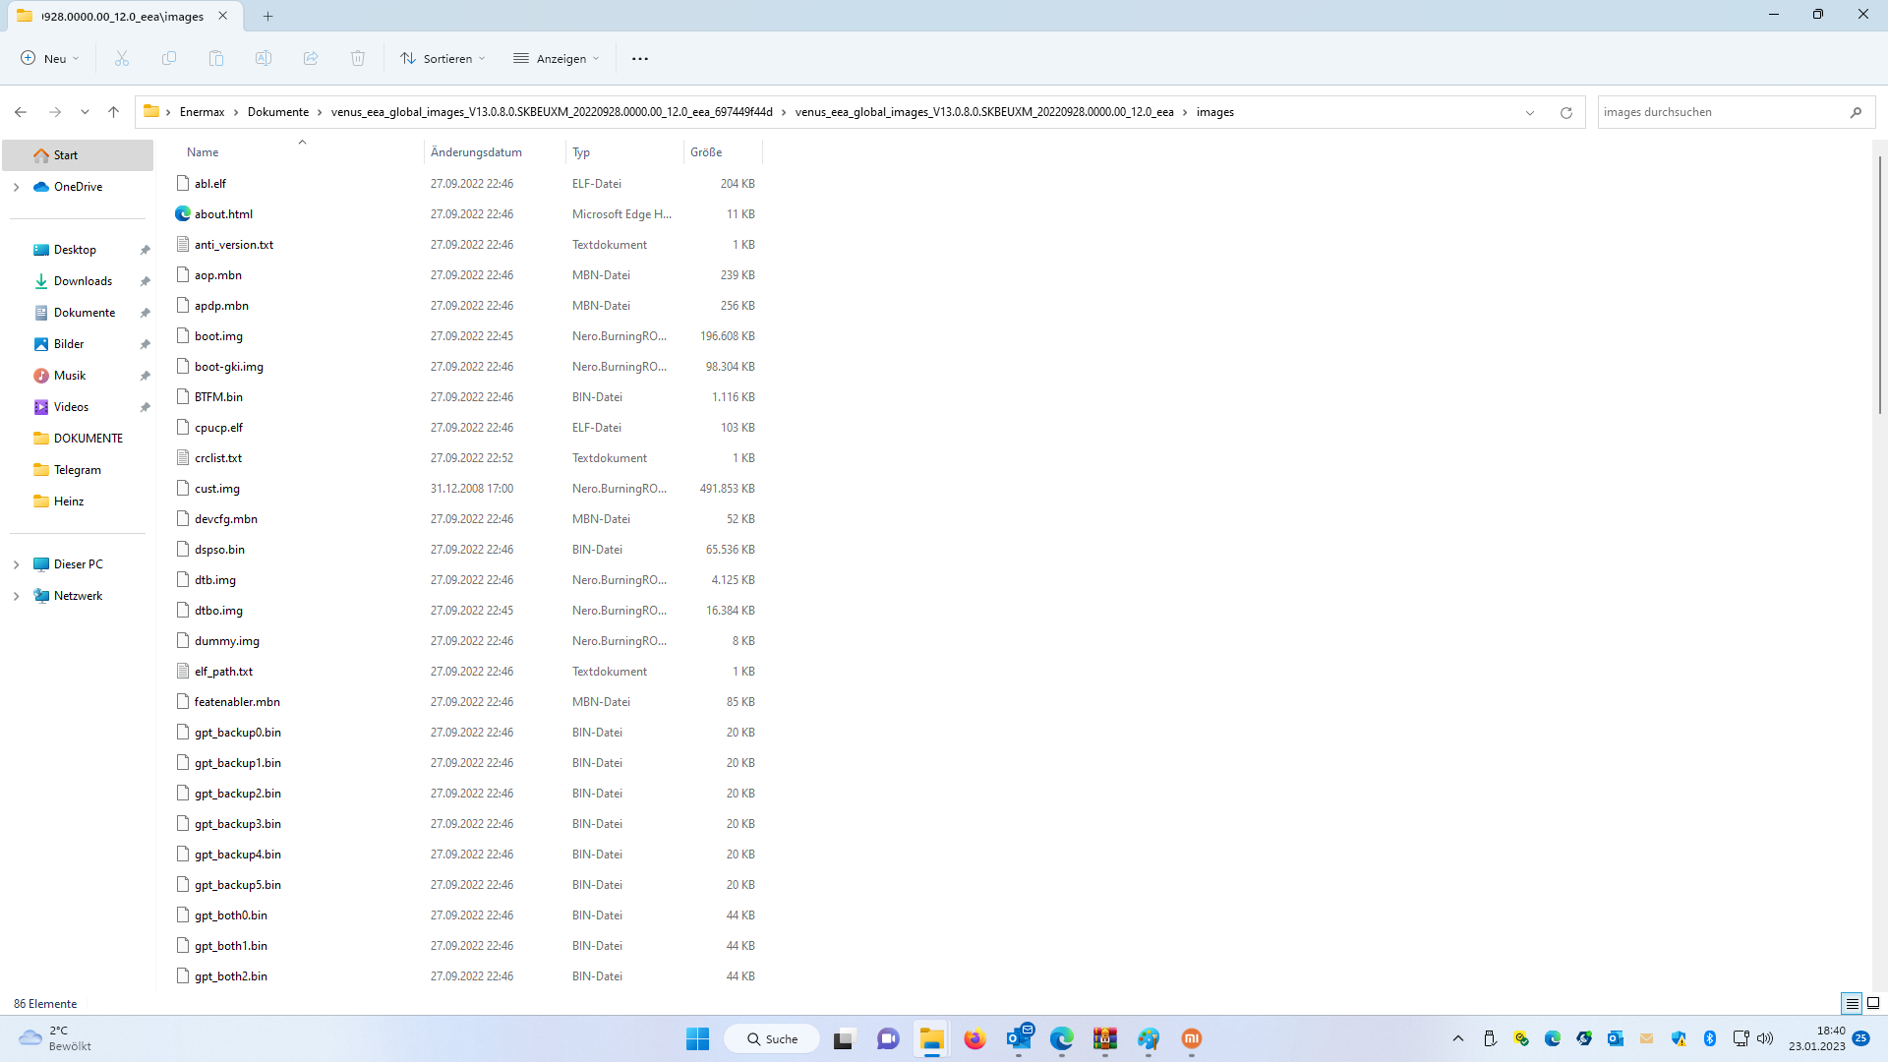Image resolution: width=1888 pixels, height=1062 pixels.
Task: Click the Neu button
Action: [x=50, y=59]
